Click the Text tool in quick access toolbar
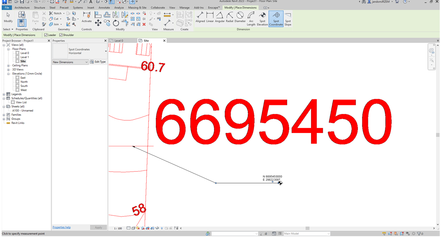The image size is (441, 237). [x=91, y=2]
